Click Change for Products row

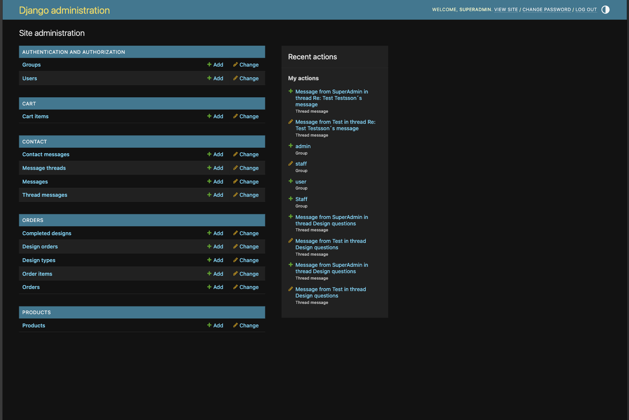pos(245,326)
